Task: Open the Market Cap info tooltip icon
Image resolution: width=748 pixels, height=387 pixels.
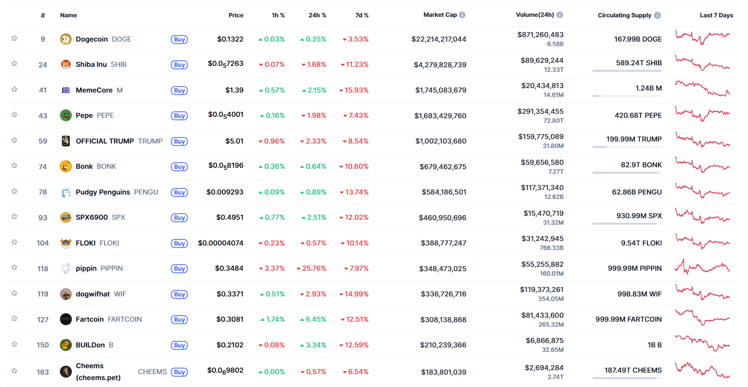Action: pyautogui.click(x=462, y=14)
